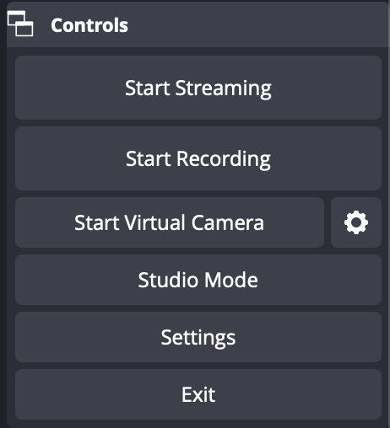Click the Controls dock float icon
390x428 pixels.
click(20, 24)
